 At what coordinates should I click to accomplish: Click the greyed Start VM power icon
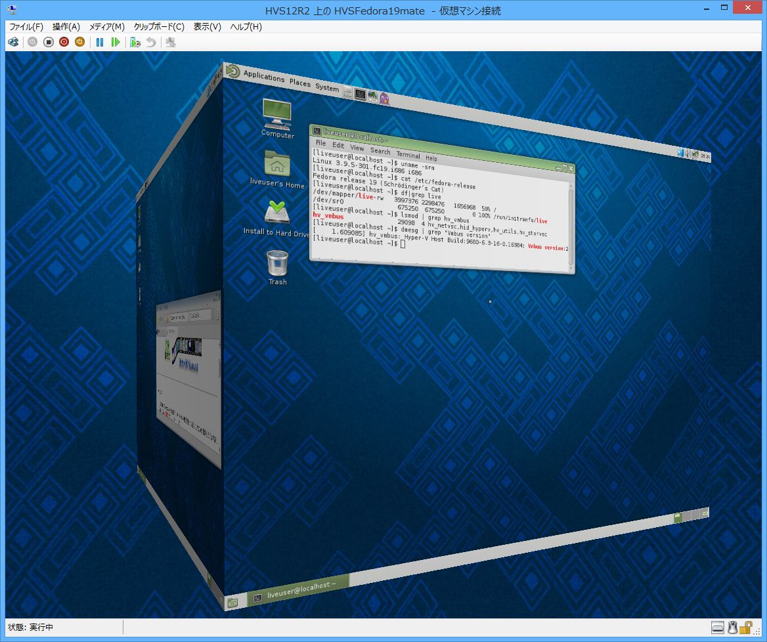tap(32, 42)
